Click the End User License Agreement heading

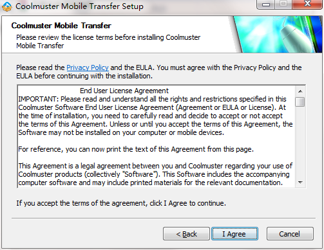[124, 91]
